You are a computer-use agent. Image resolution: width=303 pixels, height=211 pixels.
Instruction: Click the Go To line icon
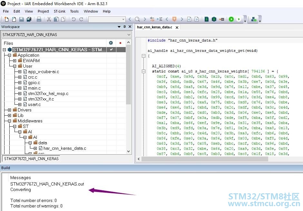[x=160, y=19]
